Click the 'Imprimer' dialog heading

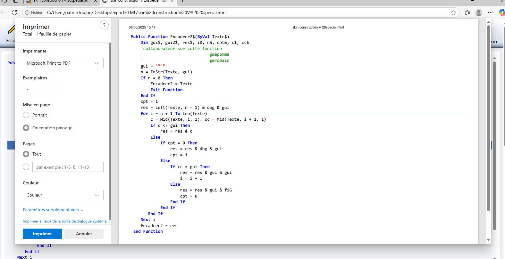(36, 27)
